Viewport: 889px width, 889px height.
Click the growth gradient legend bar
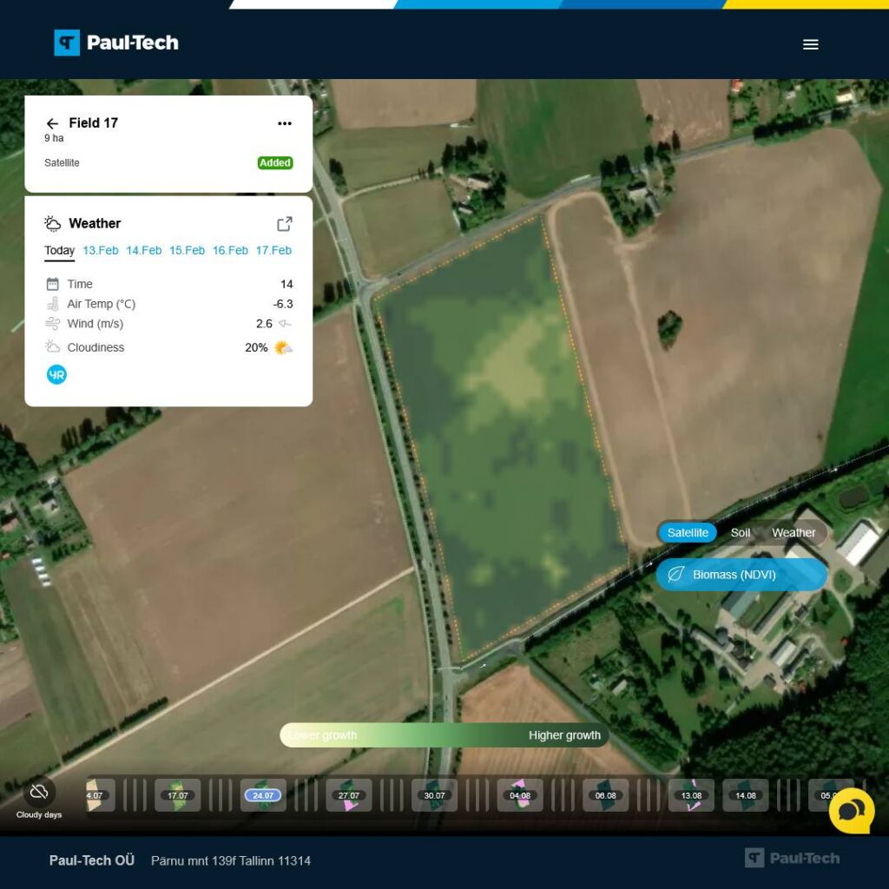click(444, 735)
